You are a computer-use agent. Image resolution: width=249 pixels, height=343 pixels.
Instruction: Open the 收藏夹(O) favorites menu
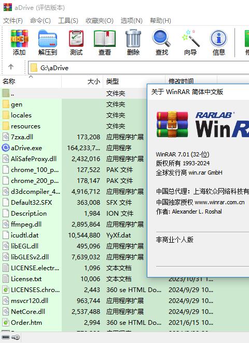coord(100,21)
